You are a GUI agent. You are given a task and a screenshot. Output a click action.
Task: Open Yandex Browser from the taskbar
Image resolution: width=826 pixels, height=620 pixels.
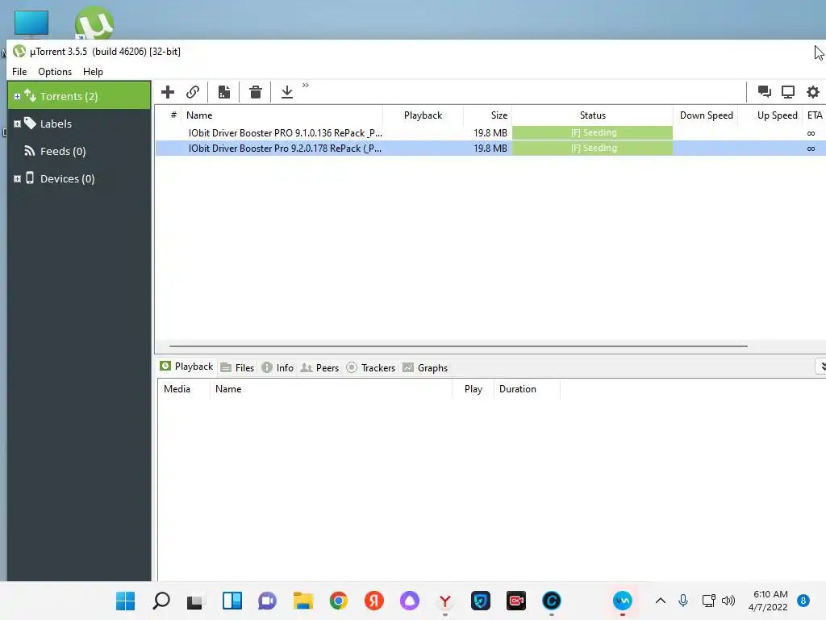(445, 601)
